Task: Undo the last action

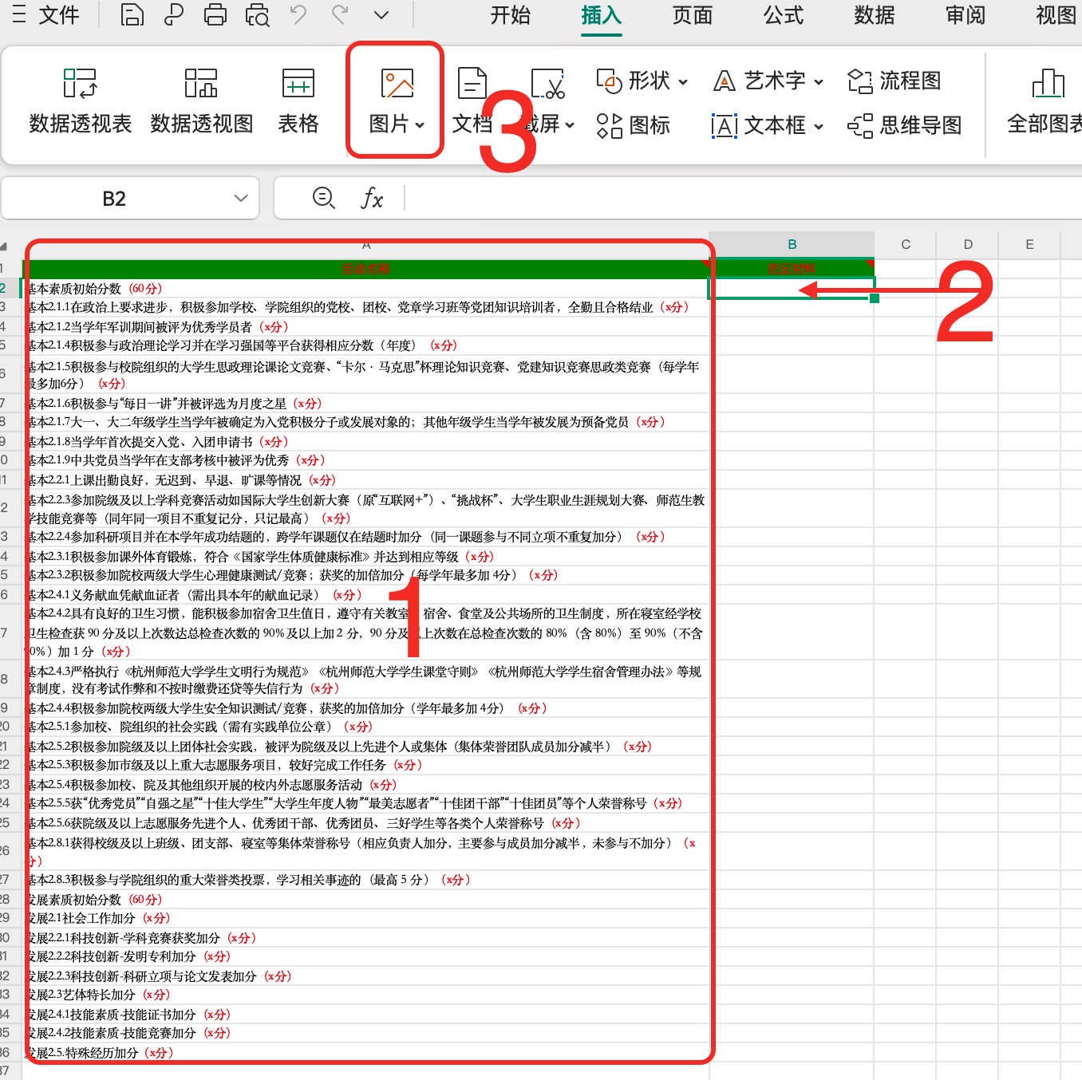Action: tap(298, 15)
